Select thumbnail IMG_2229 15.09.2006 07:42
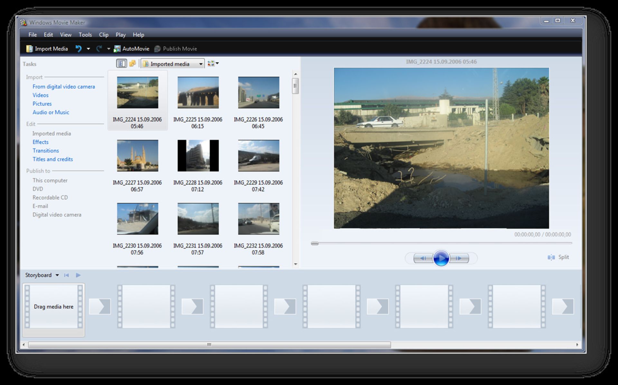 point(258,156)
